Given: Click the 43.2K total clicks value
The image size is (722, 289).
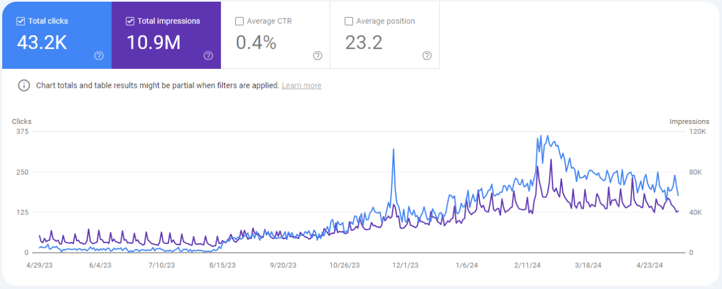Looking at the screenshot, I should coord(42,42).
